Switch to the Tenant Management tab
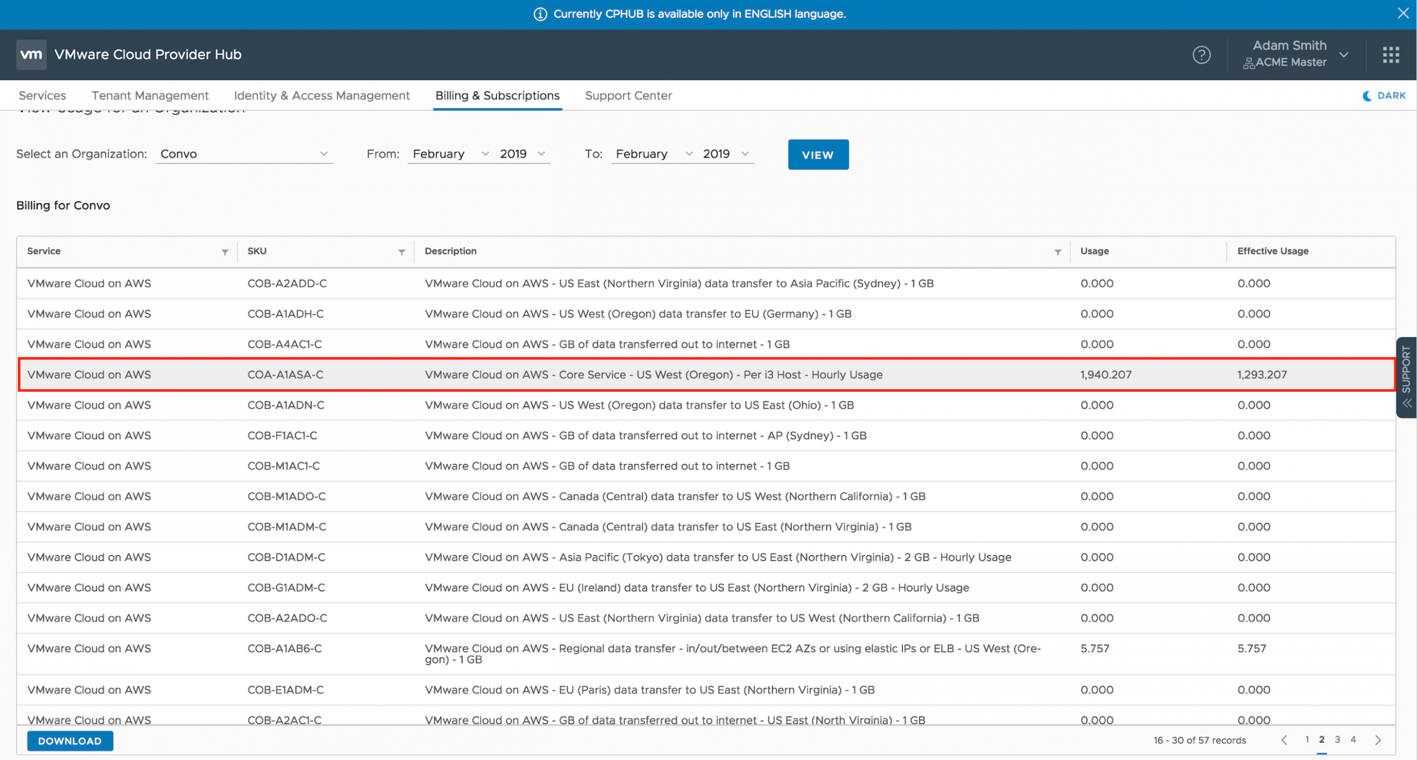Viewport: 1417px width, 760px height. click(150, 96)
